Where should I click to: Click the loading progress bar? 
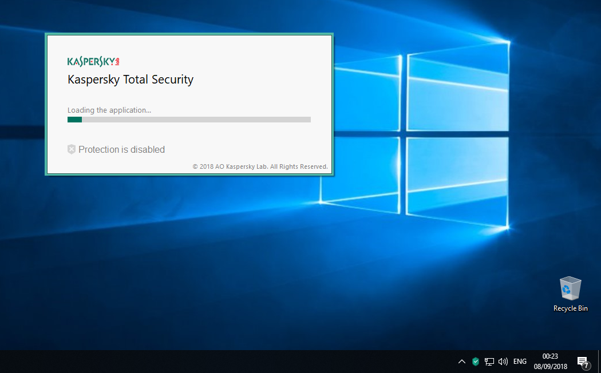click(x=189, y=120)
